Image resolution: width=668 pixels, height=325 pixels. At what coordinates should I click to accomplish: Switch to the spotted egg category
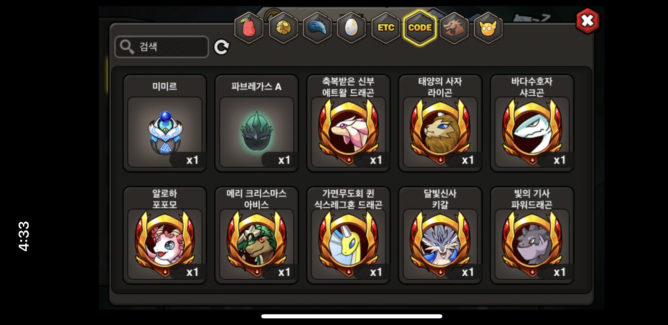351,28
